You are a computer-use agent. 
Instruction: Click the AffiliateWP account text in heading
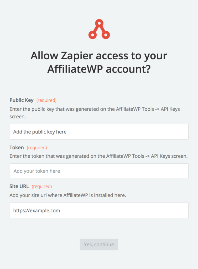coord(99,69)
